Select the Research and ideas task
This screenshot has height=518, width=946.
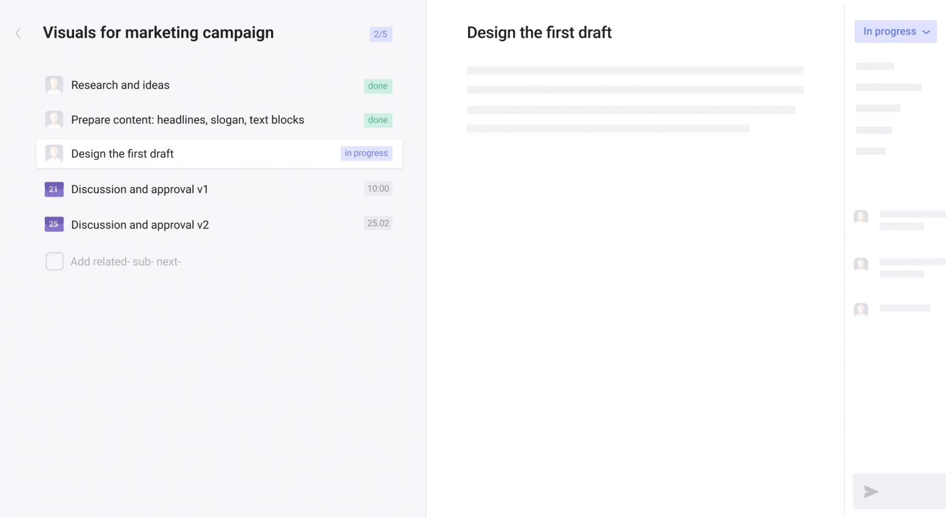click(x=120, y=85)
